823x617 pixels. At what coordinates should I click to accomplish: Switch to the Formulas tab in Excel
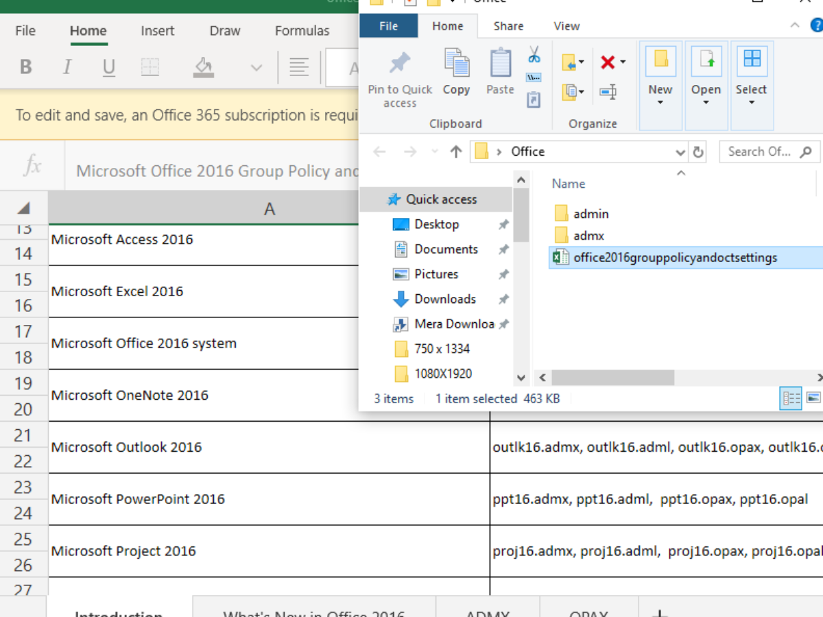(302, 31)
